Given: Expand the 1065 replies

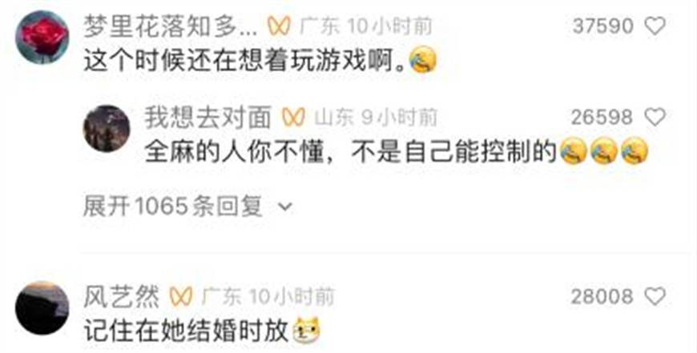Looking at the screenshot, I should point(187,207).
